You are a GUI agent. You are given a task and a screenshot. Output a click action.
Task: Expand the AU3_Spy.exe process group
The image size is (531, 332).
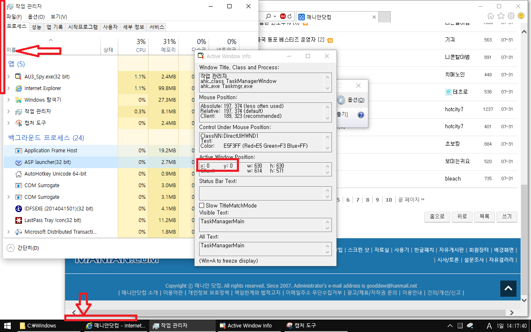point(9,76)
